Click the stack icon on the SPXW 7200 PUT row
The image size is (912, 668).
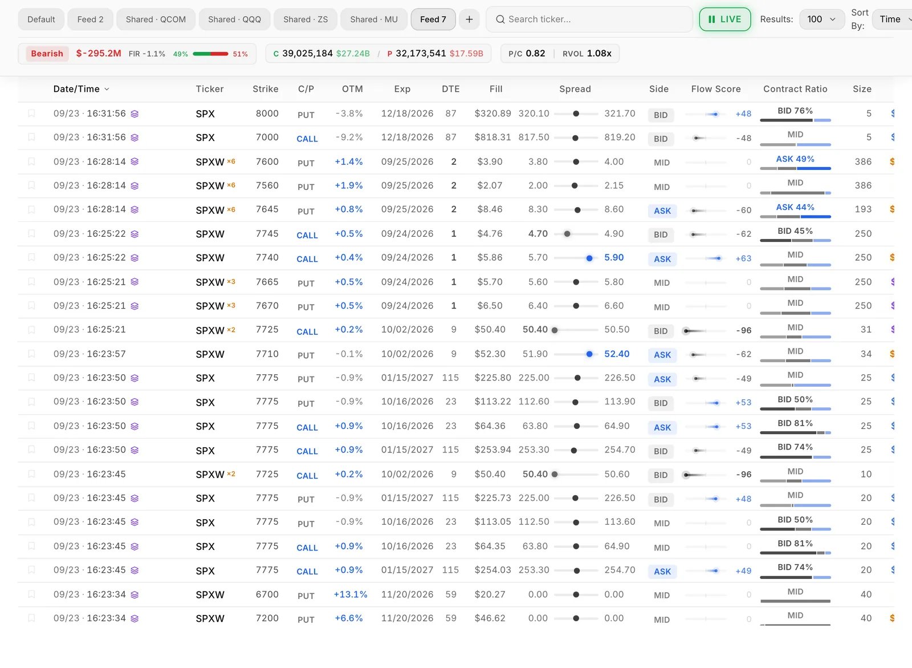pos(135,619)
